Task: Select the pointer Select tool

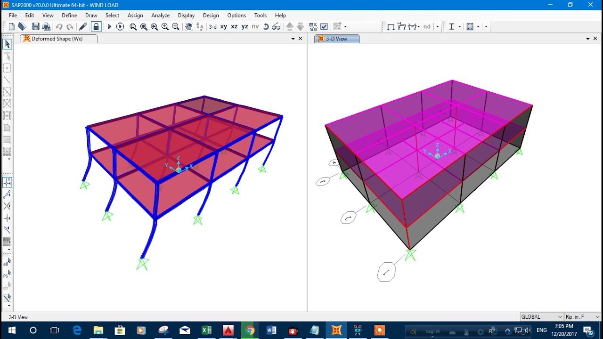Action: 7,44
